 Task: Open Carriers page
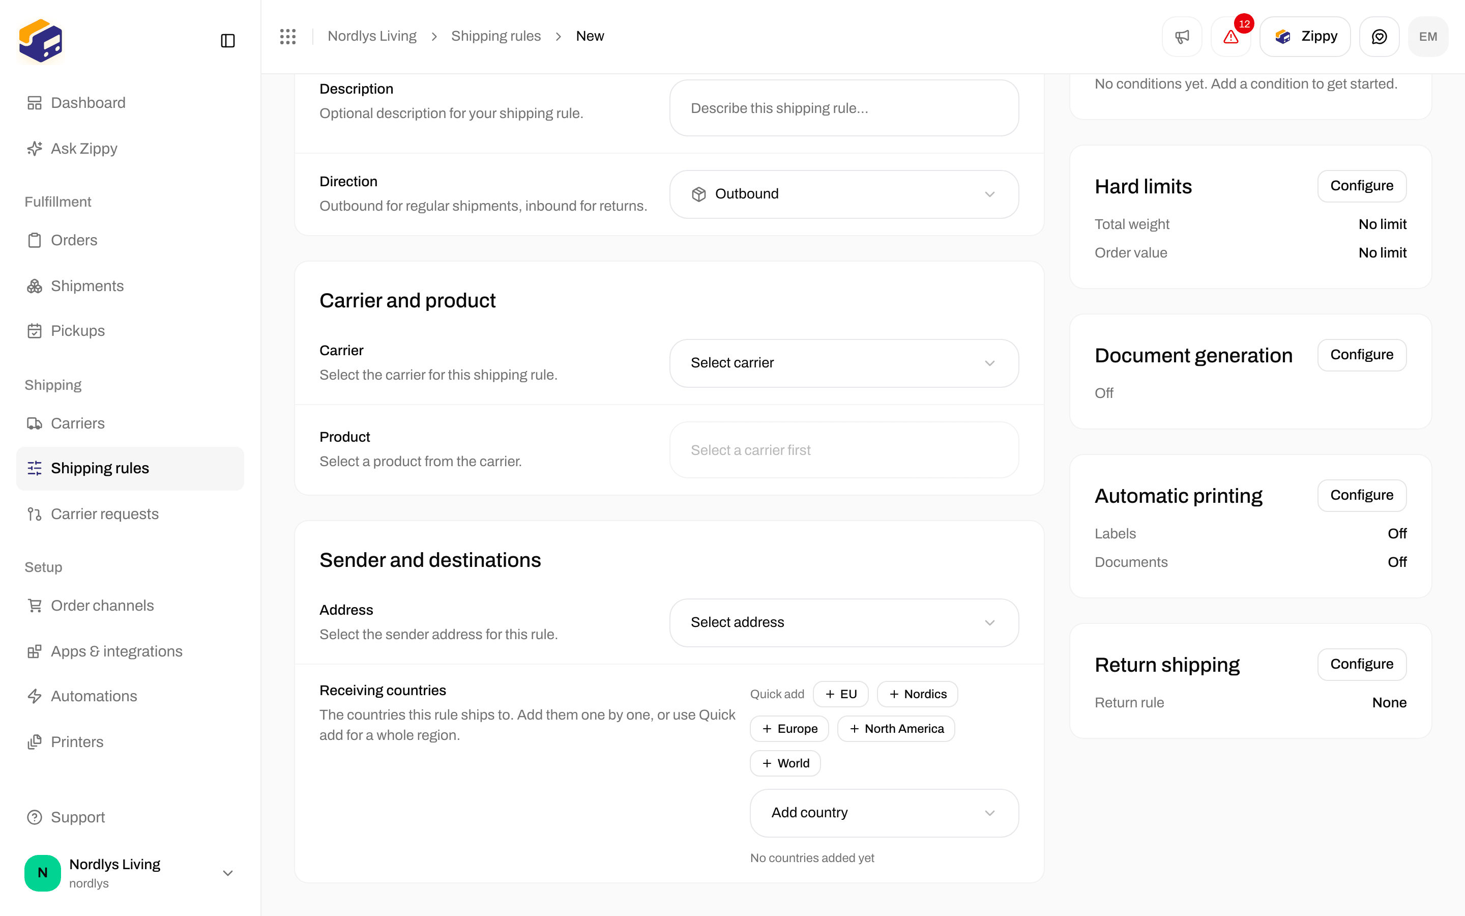click(x=130, y=423)
